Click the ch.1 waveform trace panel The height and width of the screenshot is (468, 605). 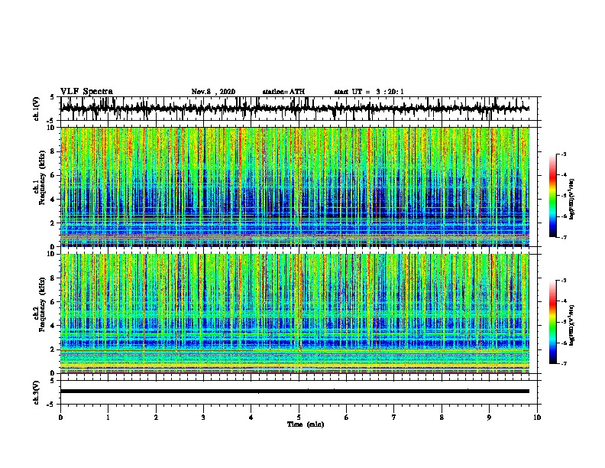click(x=299, y=109)
